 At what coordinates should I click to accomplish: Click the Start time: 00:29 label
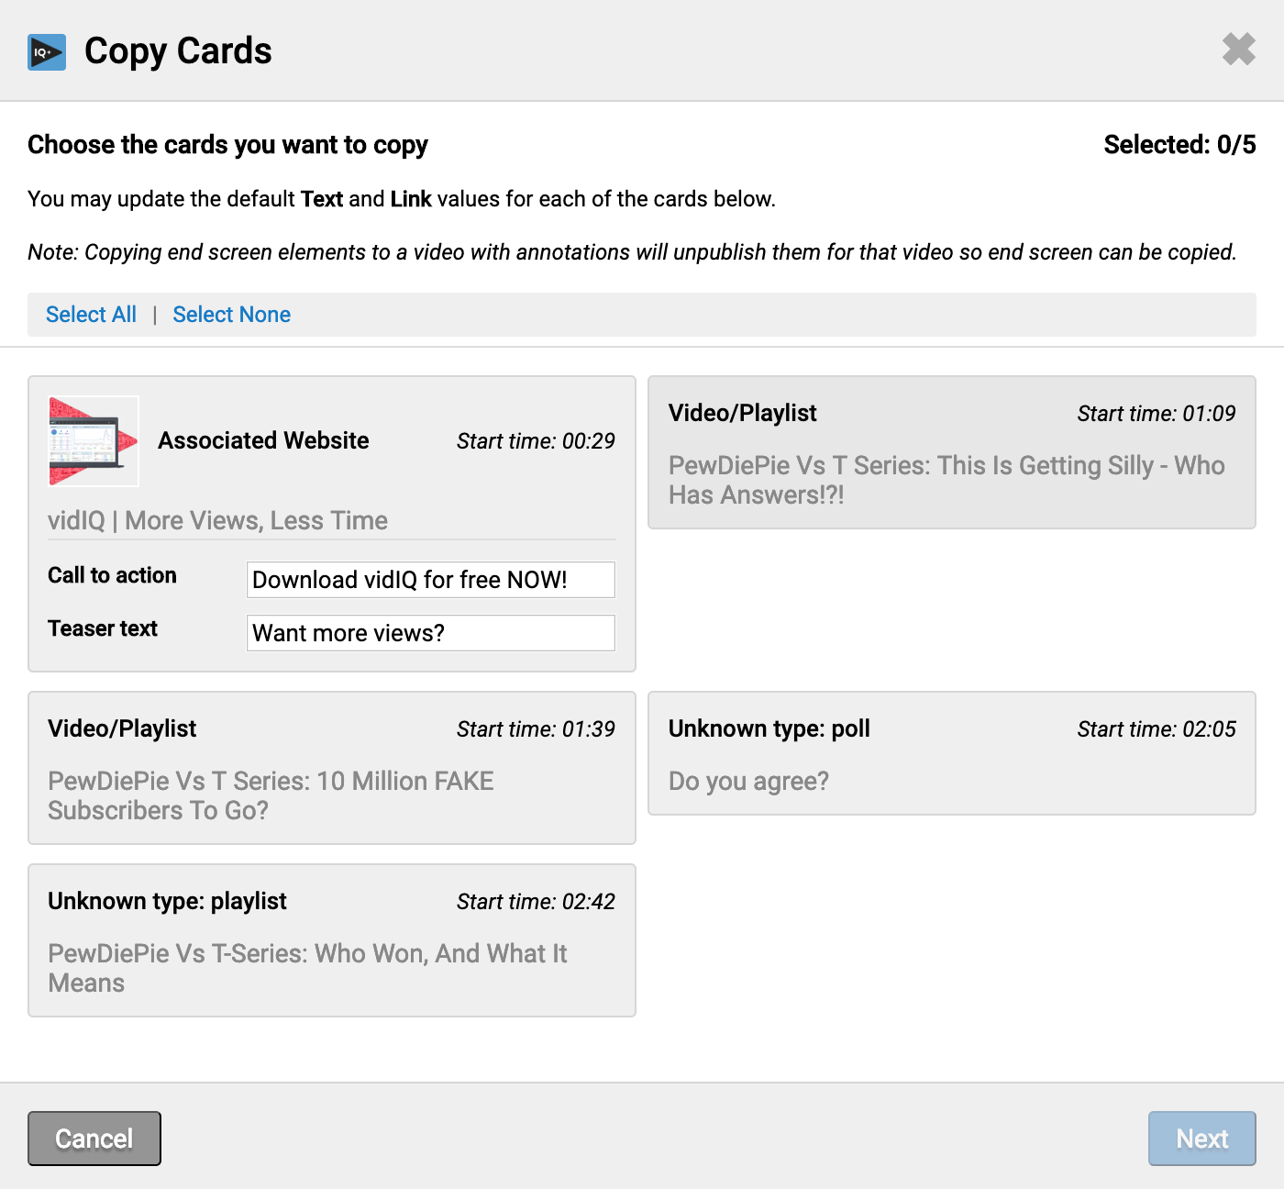[536, 441]
